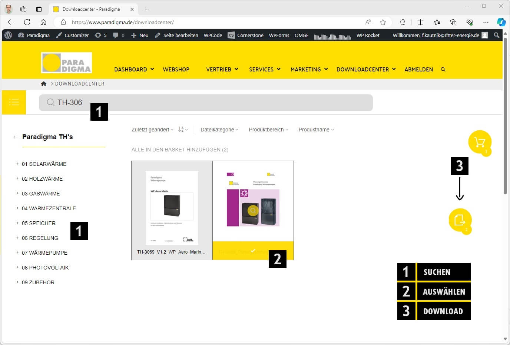Open browser home page icon
The image size is (510, 345).
[43, 22]
